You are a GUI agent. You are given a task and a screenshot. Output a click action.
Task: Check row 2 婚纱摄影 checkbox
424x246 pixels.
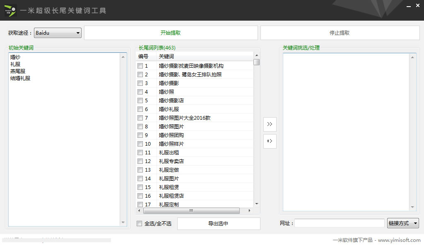(x=140, y=74)
